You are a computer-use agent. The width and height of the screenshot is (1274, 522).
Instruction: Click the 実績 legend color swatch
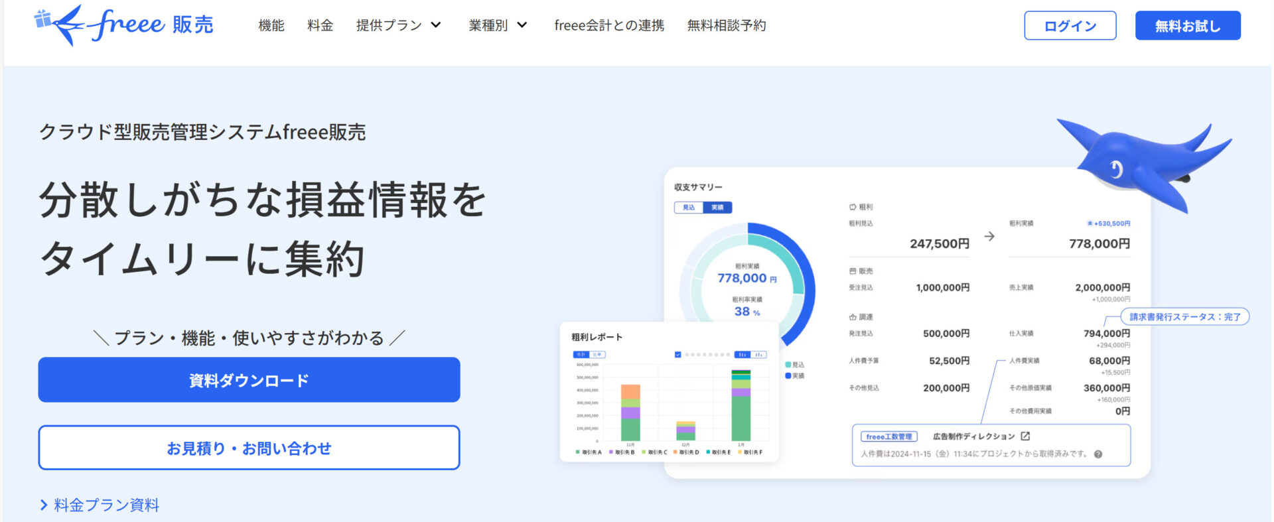pyautogui.click(x=788, y=375)
